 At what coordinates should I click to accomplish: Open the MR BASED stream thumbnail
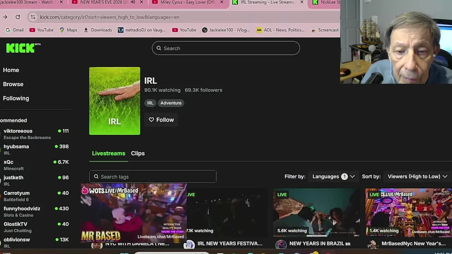point(134,213)
